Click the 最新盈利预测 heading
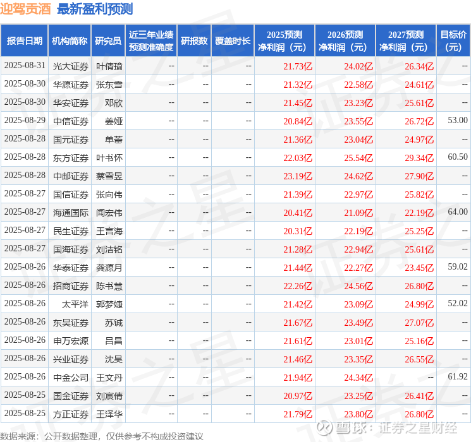 pos(95,9)
